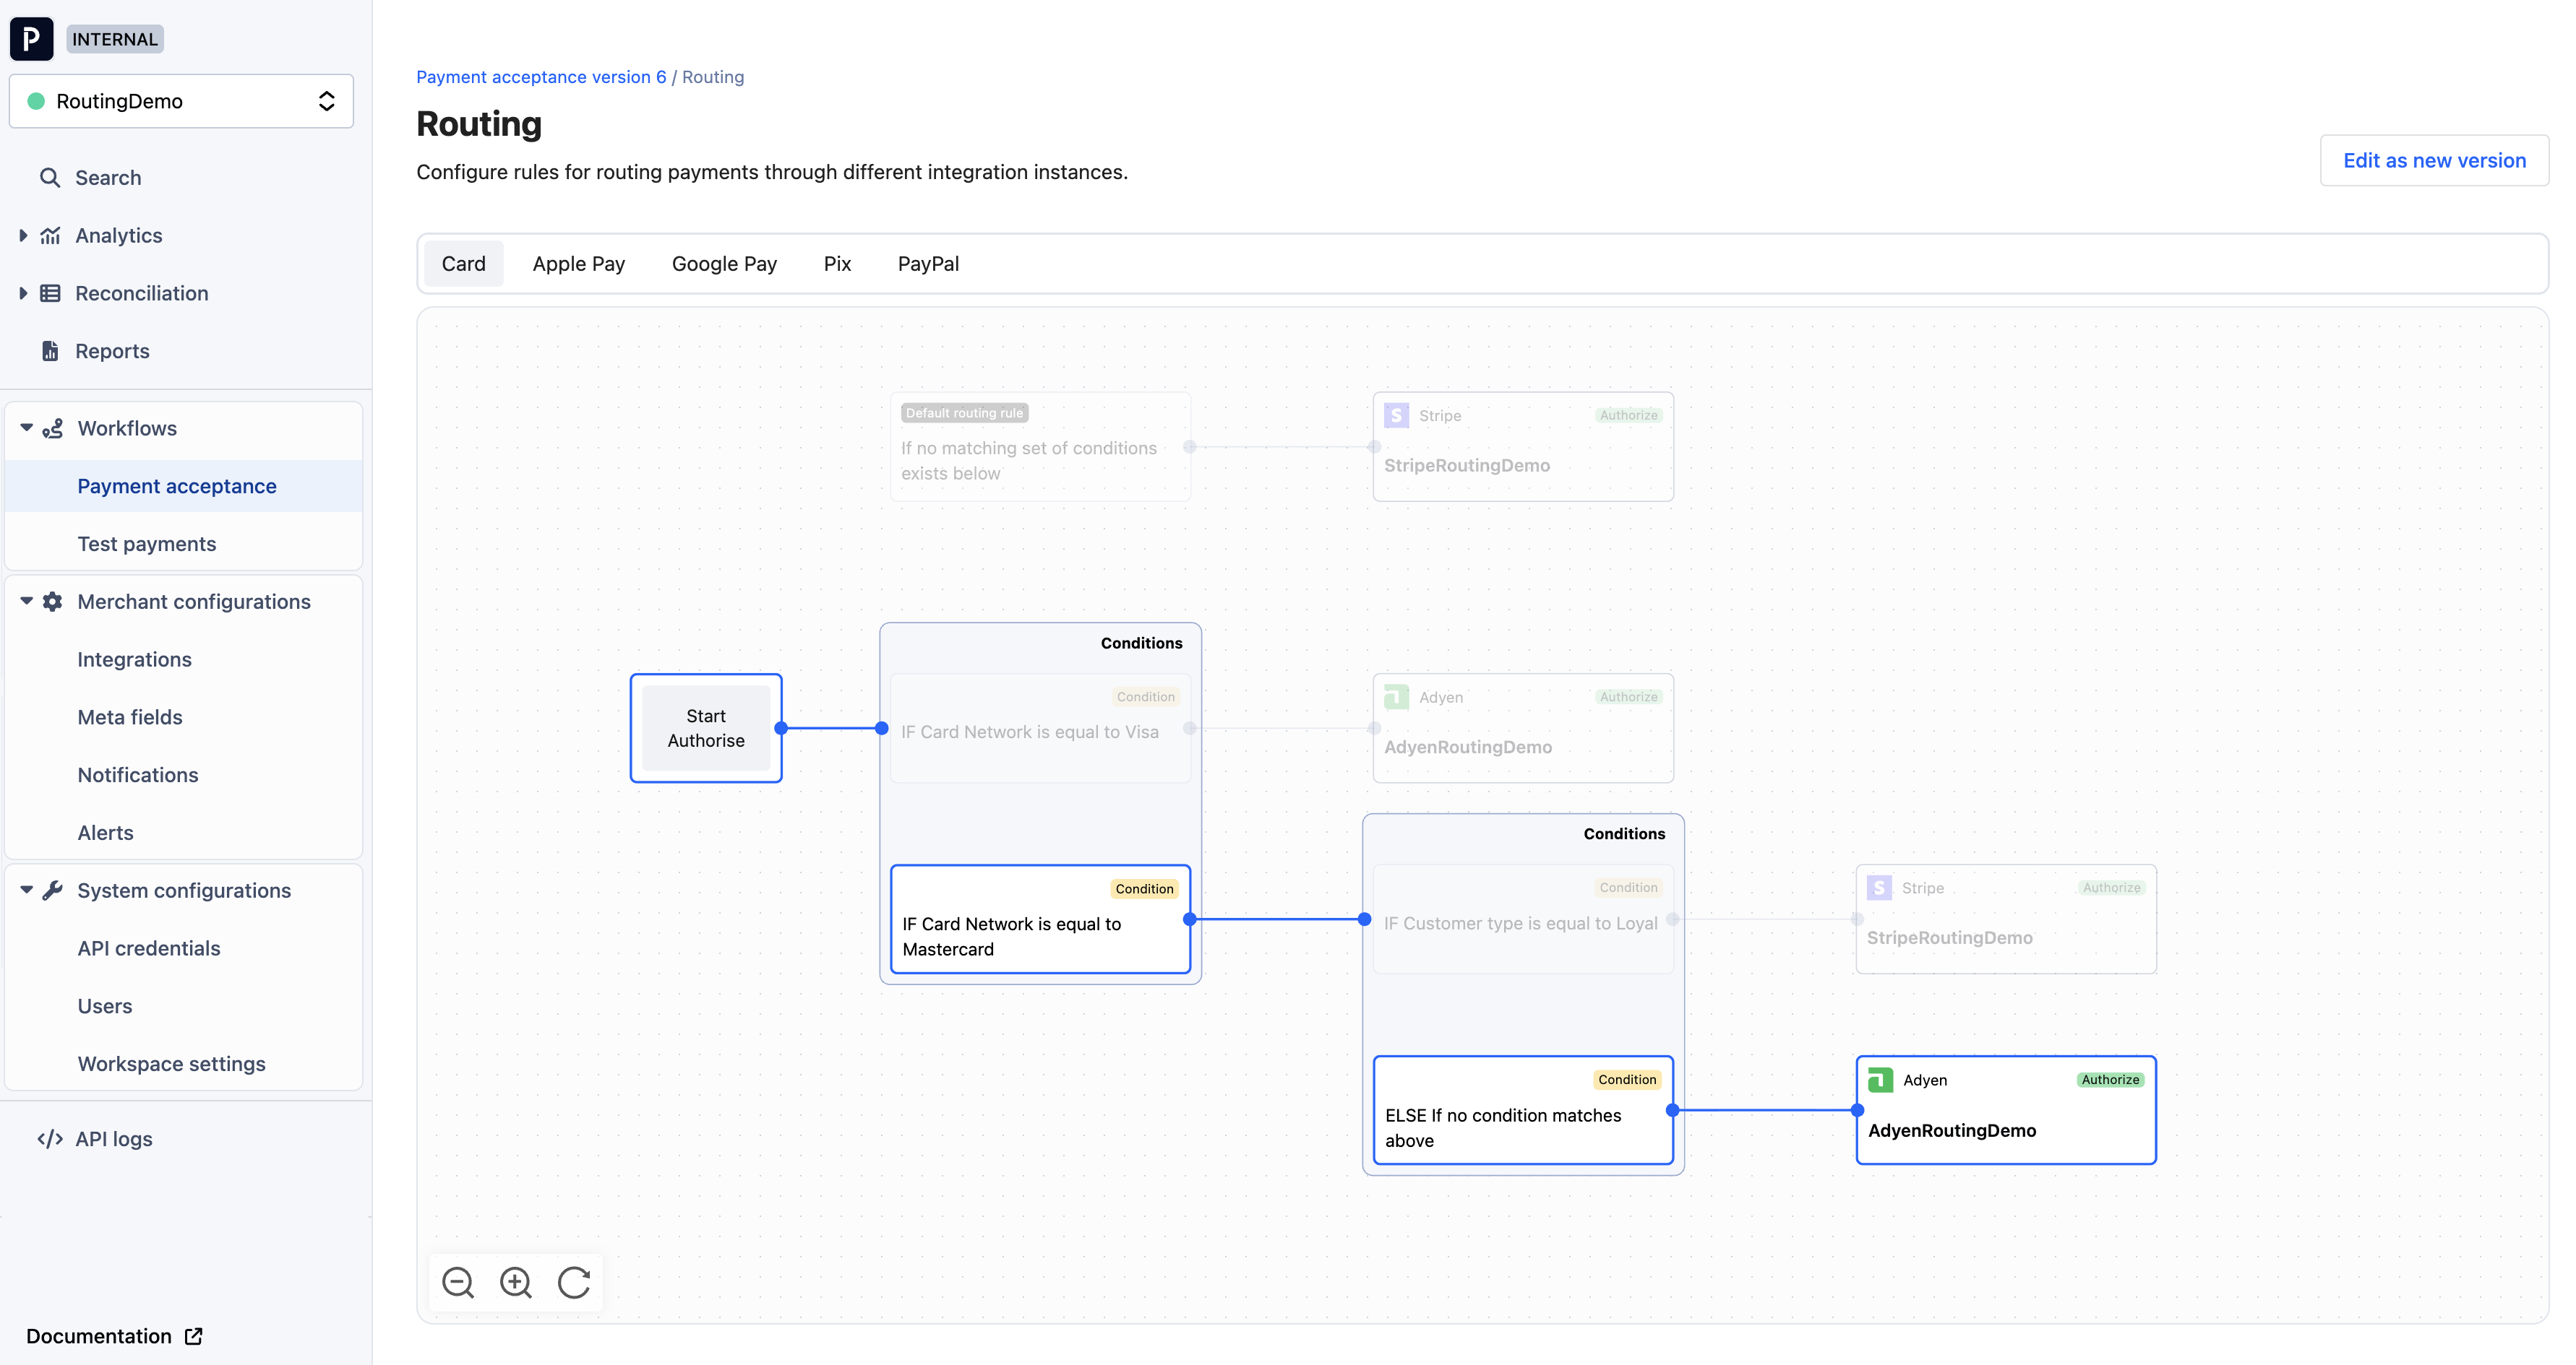Click the 'AdyenRoutingDemo' text in the ELSE route node
The height and width of the screenshot is (1365, 2576).
[x=1952, y=1131]
